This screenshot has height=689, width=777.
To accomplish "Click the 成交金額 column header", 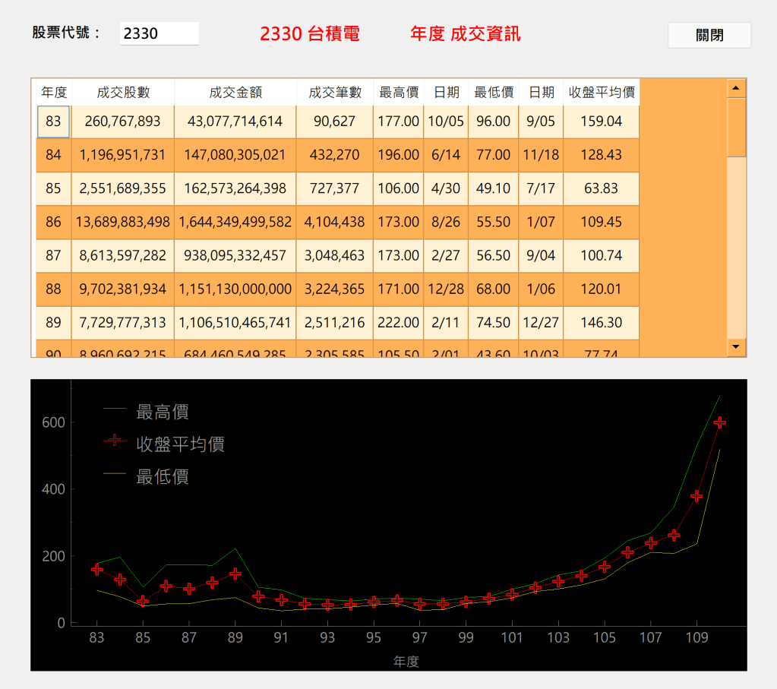I will (235, 93).
